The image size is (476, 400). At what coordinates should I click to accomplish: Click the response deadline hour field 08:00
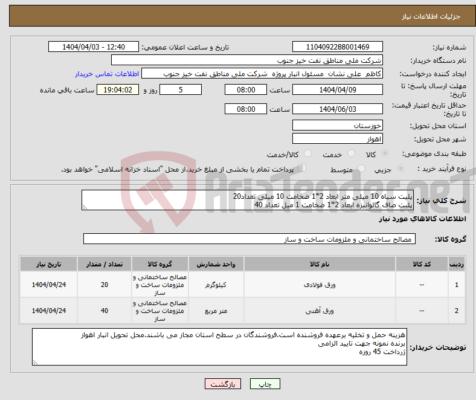coord(246,89)
